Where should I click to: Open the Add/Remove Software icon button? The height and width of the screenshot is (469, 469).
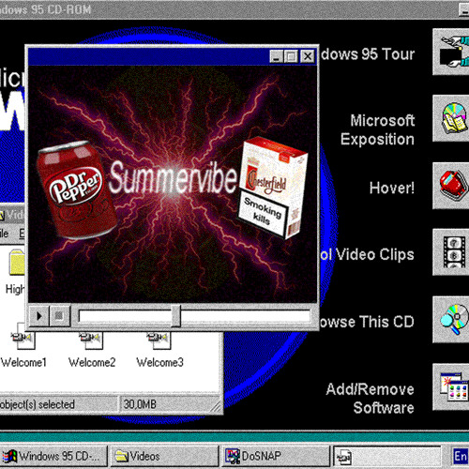451,386
